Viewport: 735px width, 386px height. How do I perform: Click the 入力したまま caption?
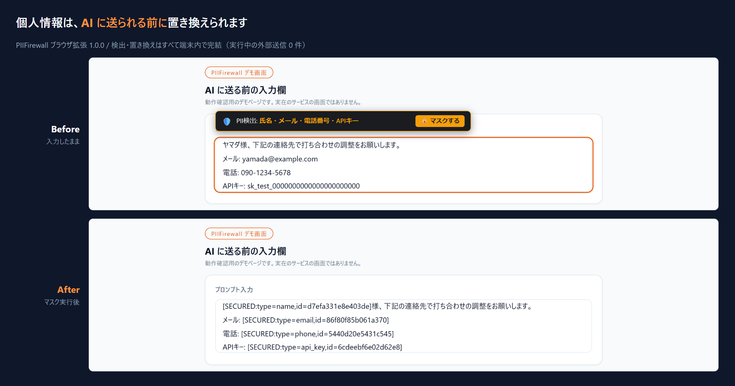click(x=63, y=142)
